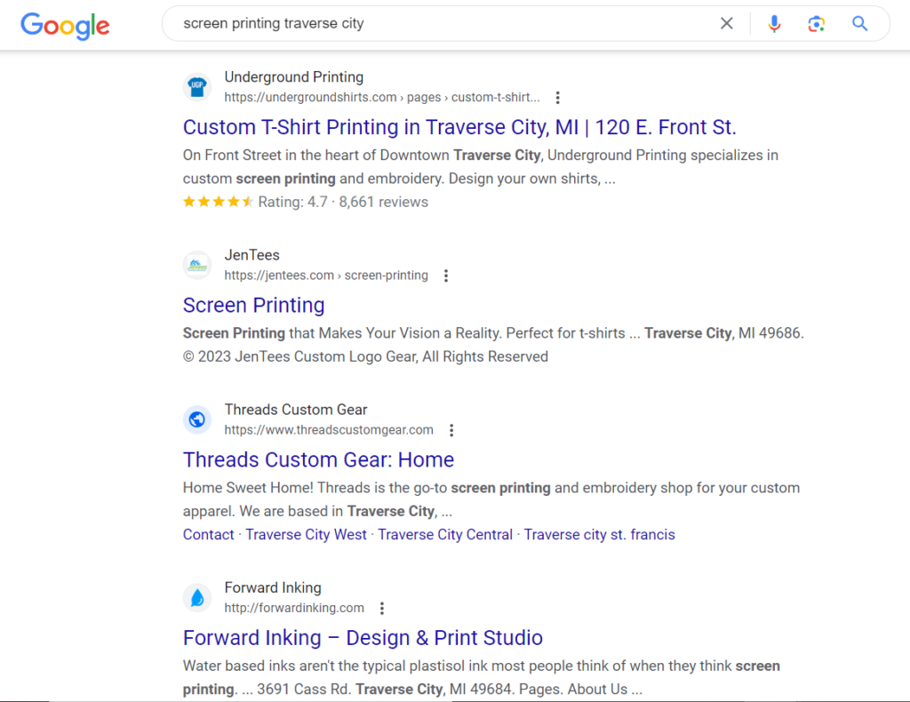
Task: Open Threads Custom Gear: Home link
Action: [x=319, y=460]
